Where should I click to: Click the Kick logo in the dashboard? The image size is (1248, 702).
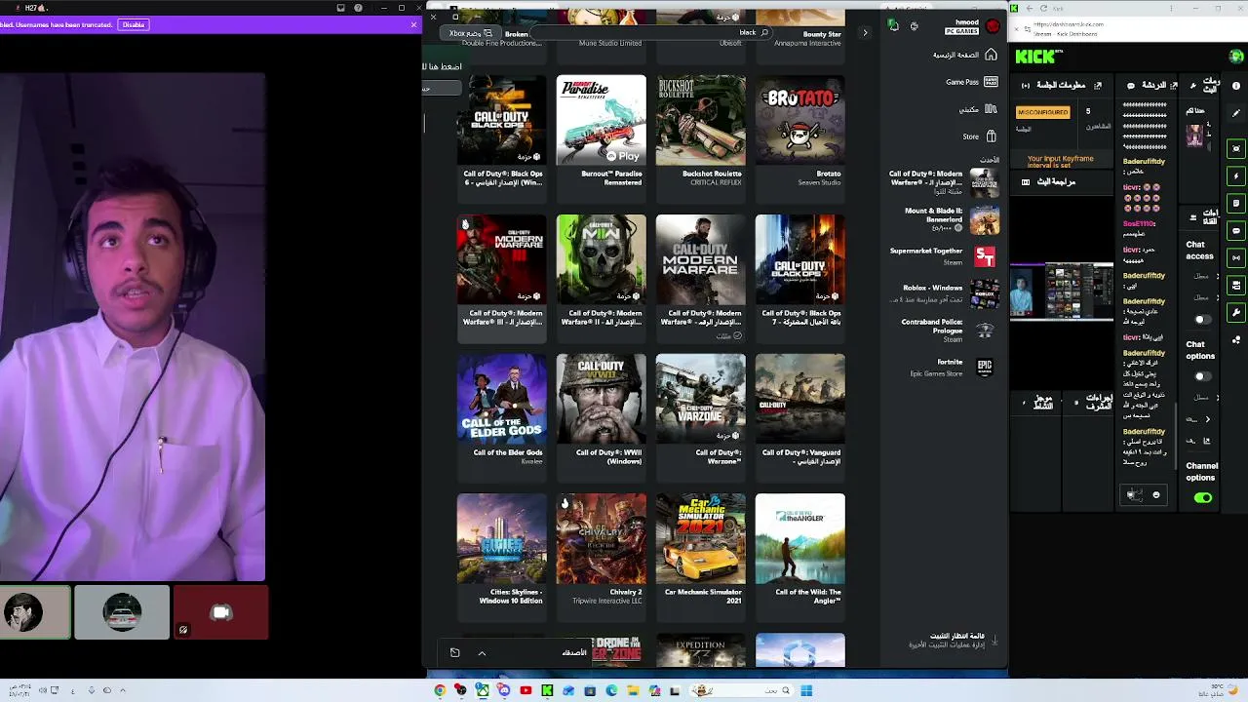pyautogui.click(x=1035, y=57)
